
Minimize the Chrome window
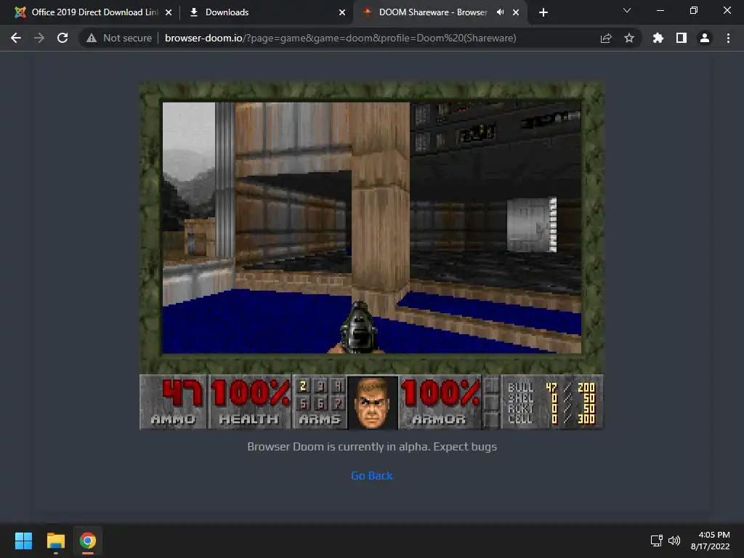coord(660,10)
